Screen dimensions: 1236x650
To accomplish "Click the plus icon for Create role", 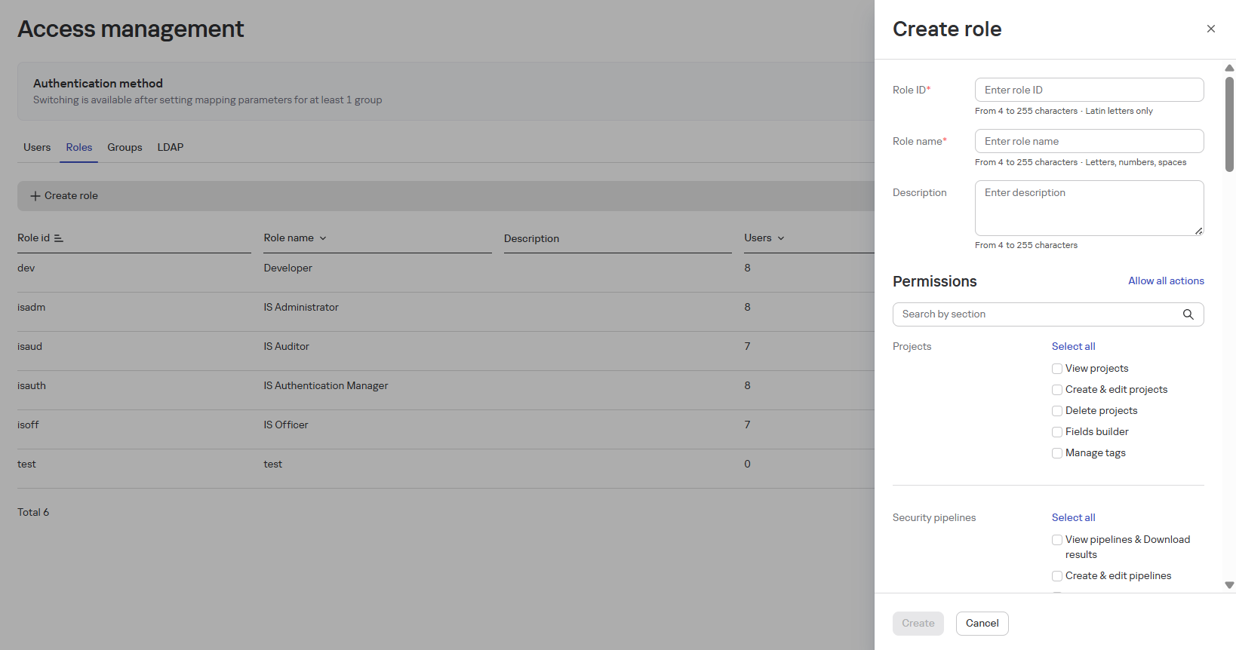I will tap(35, 196).
